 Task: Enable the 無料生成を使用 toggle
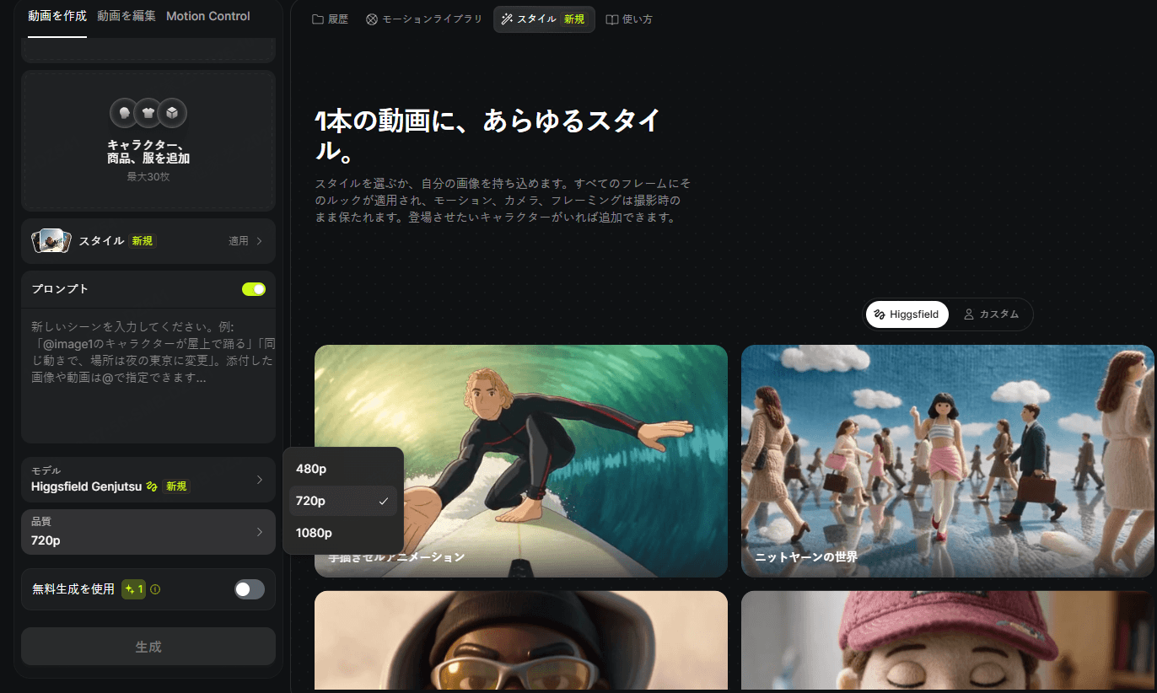[x=250, y=589]
